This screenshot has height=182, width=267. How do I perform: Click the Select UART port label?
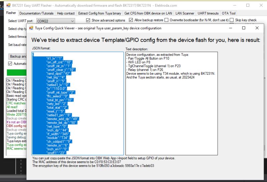(x=21, y=21)
